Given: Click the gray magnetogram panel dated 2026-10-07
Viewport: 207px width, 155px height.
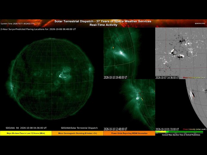Looking at the screenshot, I should 181,53.
